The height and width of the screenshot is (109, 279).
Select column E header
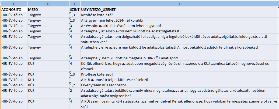coord(75,4)
